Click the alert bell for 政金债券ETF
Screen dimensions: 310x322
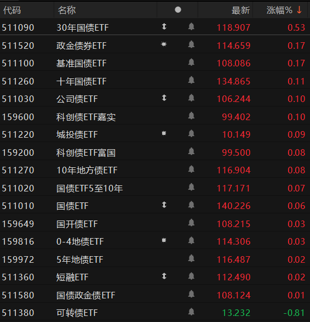point(191,44)
